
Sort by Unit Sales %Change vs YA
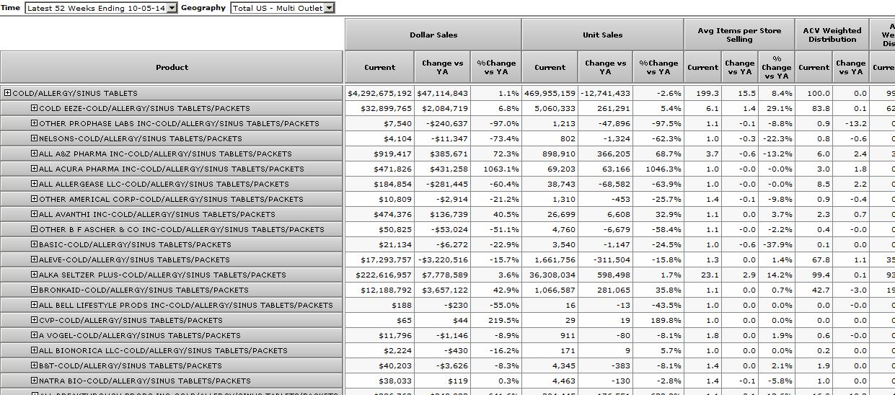(658, 68)
